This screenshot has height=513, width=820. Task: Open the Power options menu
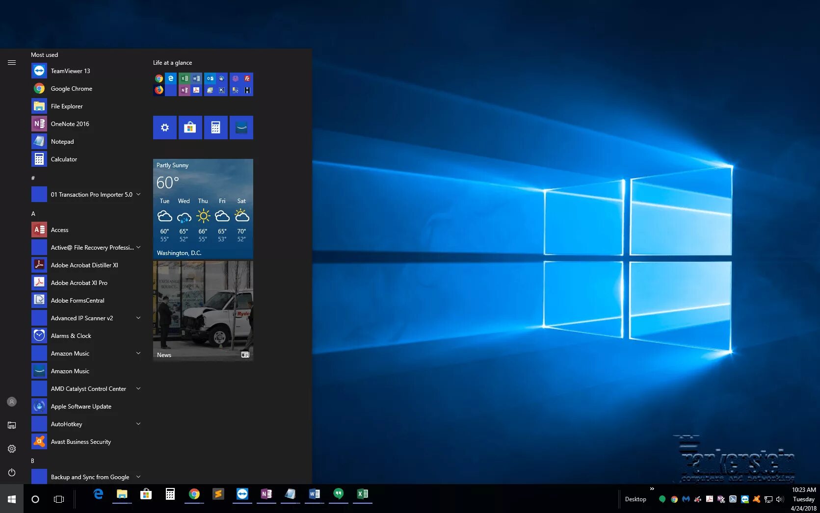point(12,472)
